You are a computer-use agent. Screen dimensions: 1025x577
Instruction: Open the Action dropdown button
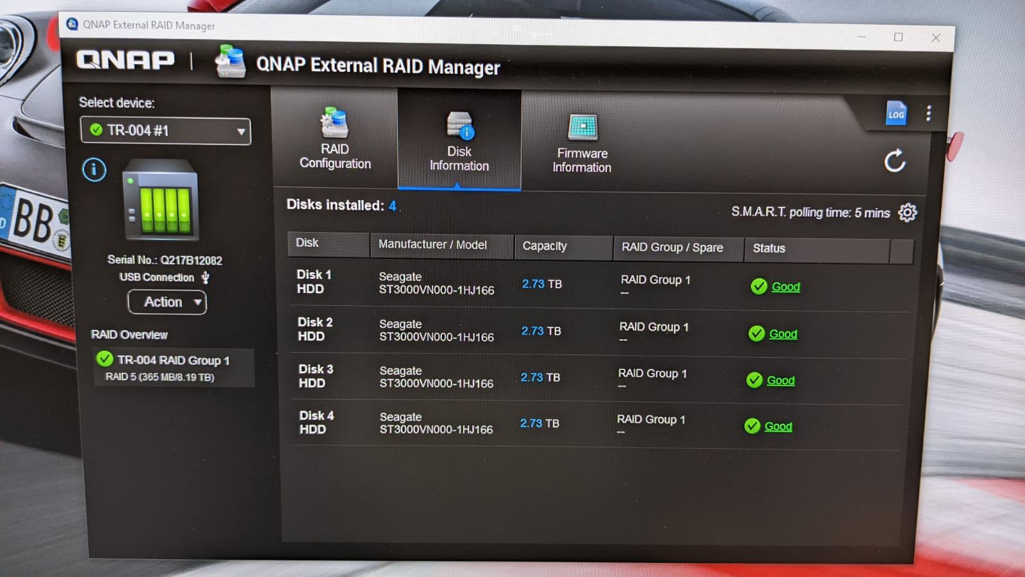[167, 302]
